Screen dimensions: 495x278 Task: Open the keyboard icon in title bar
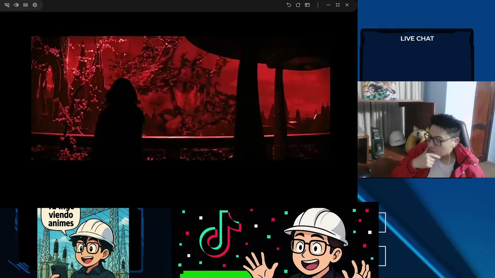coord(26,5)
